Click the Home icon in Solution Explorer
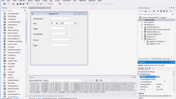The width and height of the screenshot is (176, 99). [145, 11]
